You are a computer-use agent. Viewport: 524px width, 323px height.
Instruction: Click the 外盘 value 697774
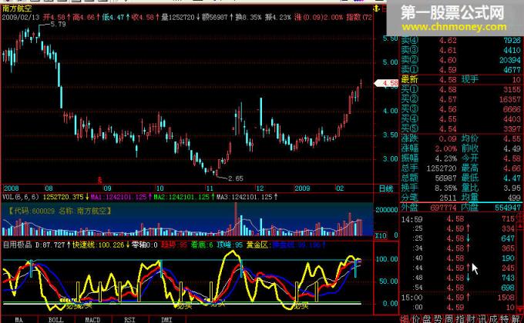[443, 208]
